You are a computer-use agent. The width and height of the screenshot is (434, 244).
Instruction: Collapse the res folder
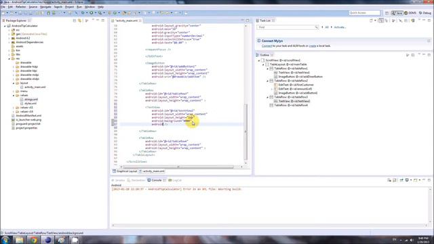(9, 59)
